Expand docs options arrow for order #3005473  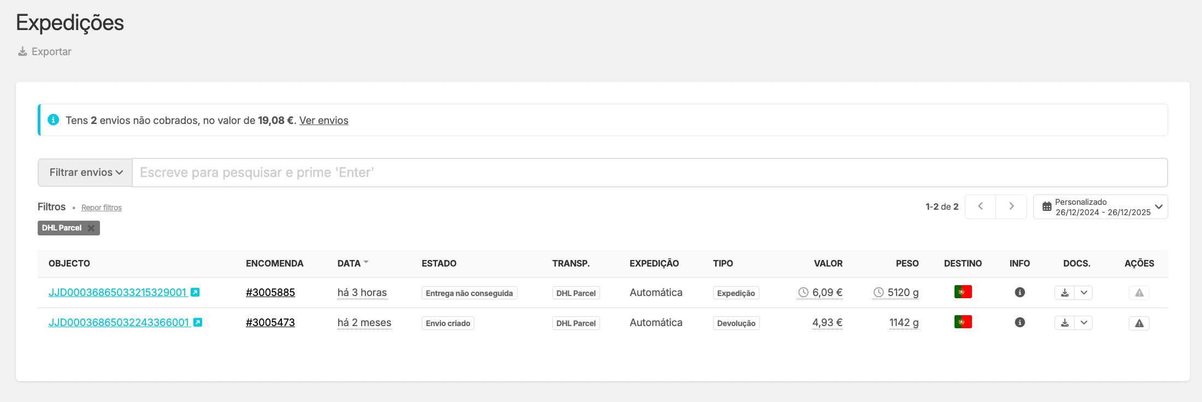(1084, 323)
